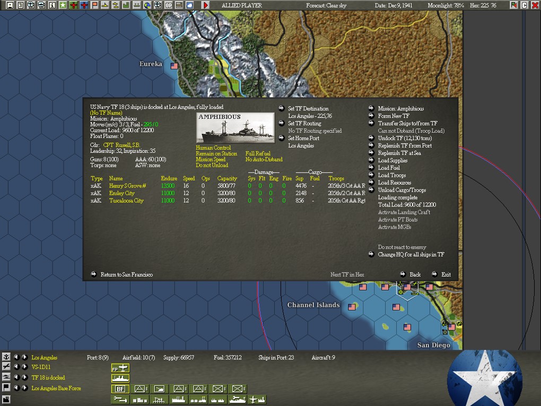Click the white star on green toolbar icon
The height and width of the screenshot is (406, 541).
pyautogui.click(x=63, y=5)
